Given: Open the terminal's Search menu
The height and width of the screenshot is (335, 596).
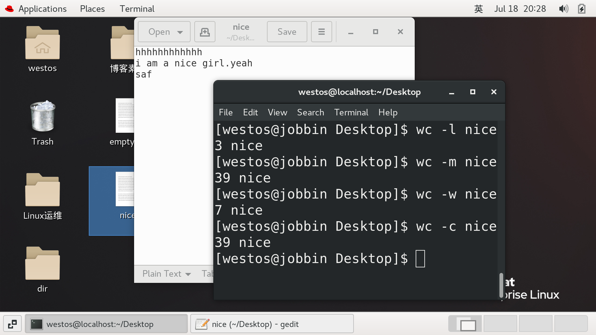Looking at the screenshot, I should point(310,112).
